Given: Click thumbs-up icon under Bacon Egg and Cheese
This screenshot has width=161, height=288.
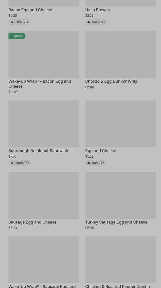Looking at the screenshot, I should click(x=12, y=22).
